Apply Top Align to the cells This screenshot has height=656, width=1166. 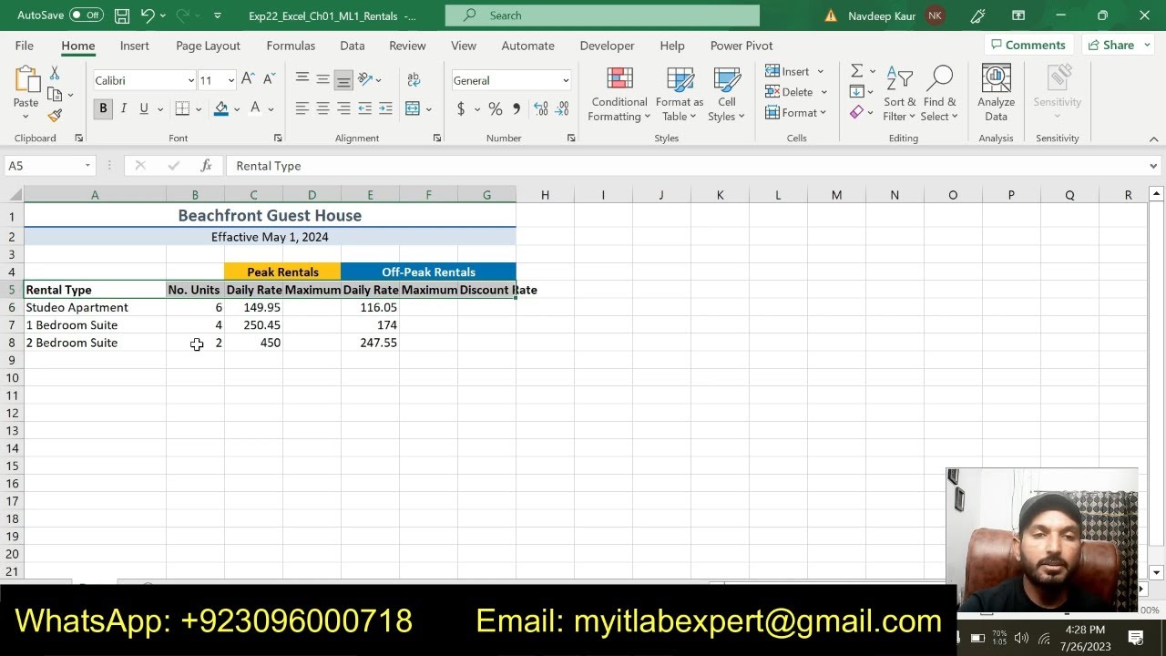302,80
